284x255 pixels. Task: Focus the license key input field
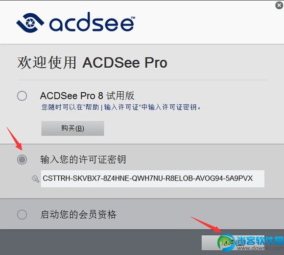(x=152, y=178)
